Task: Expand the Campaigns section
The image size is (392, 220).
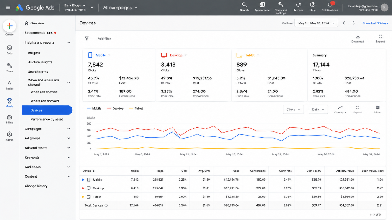Action: click(x=69, y=129)
